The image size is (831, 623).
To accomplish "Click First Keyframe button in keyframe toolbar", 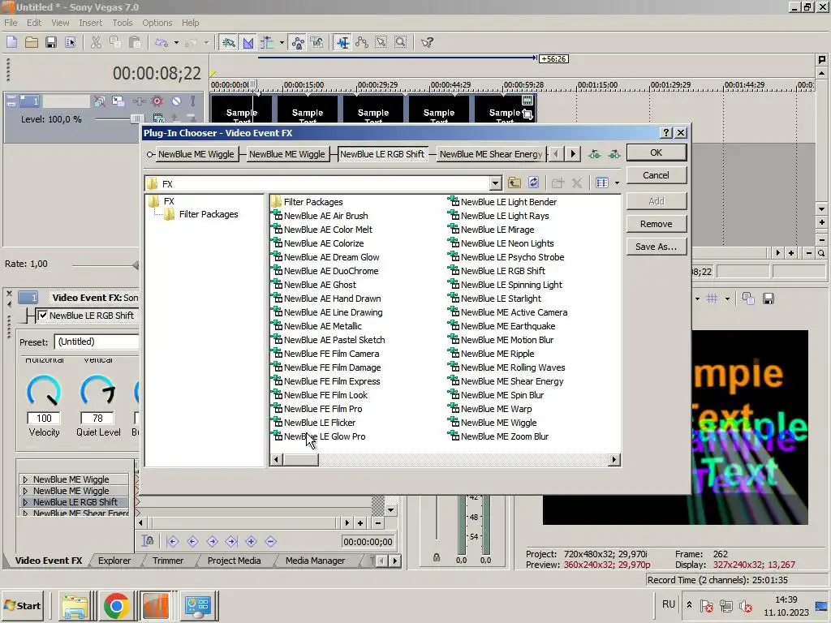I will (x=172, y=541).
